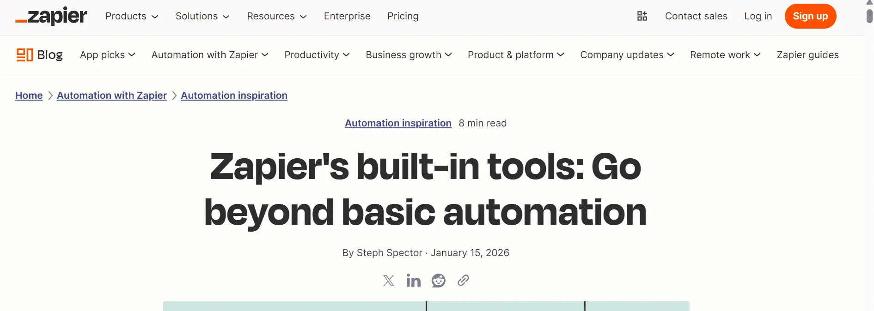Screen dimensions: 874x311
Task: Open Company updates dropdown
Action: tap(627, 55)
